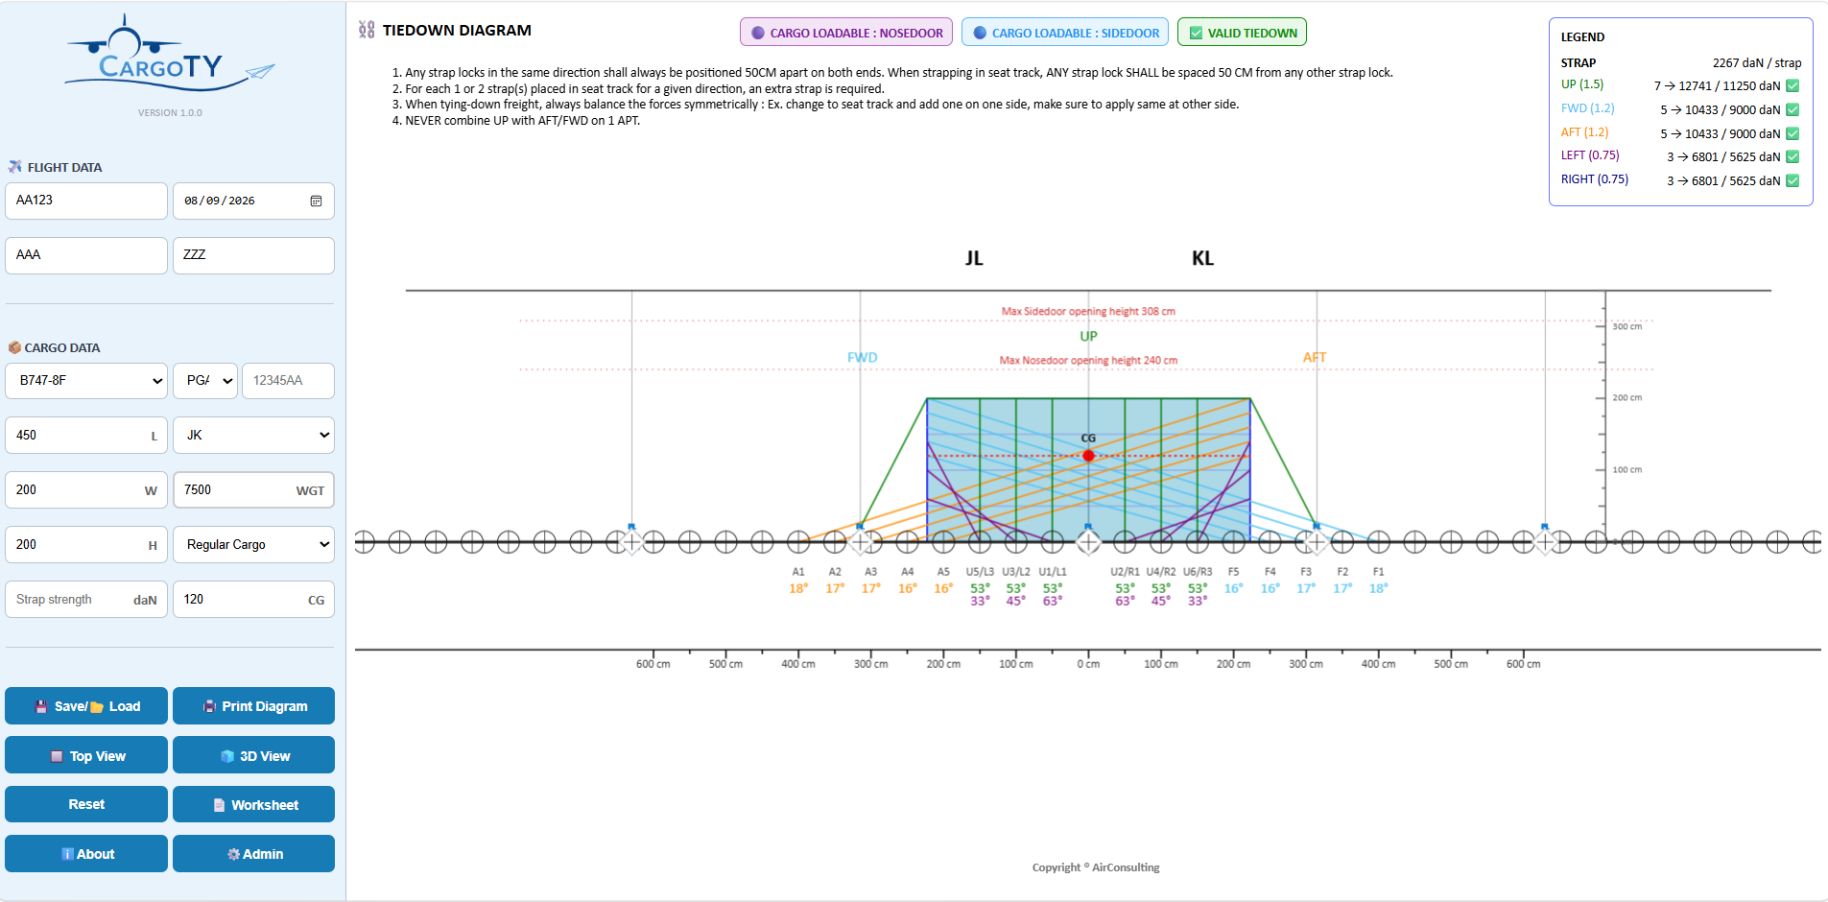Click the box icon next to Cargo Data
The image size is (1828, 902).
click(x=14, y=347)
